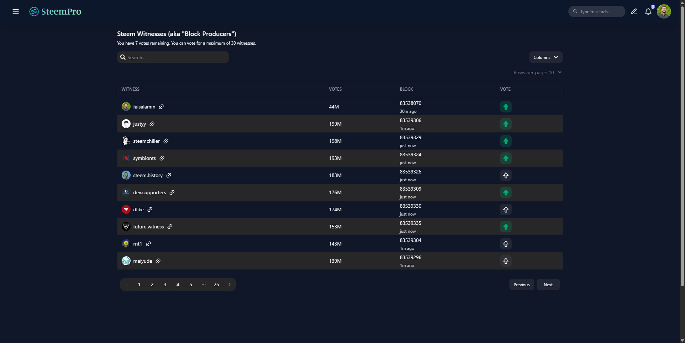The width and height of the screenshot is (685, 343).
Task: Click the page vertical scrollbar
Action: (682, 146)
